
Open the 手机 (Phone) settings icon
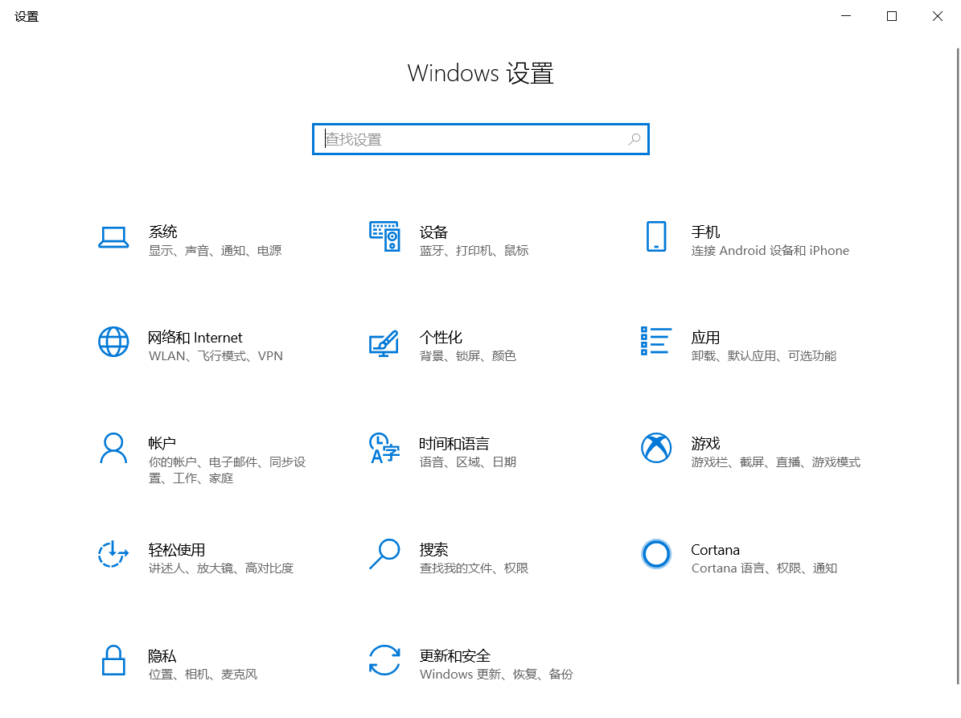click(x=656, y=237)
